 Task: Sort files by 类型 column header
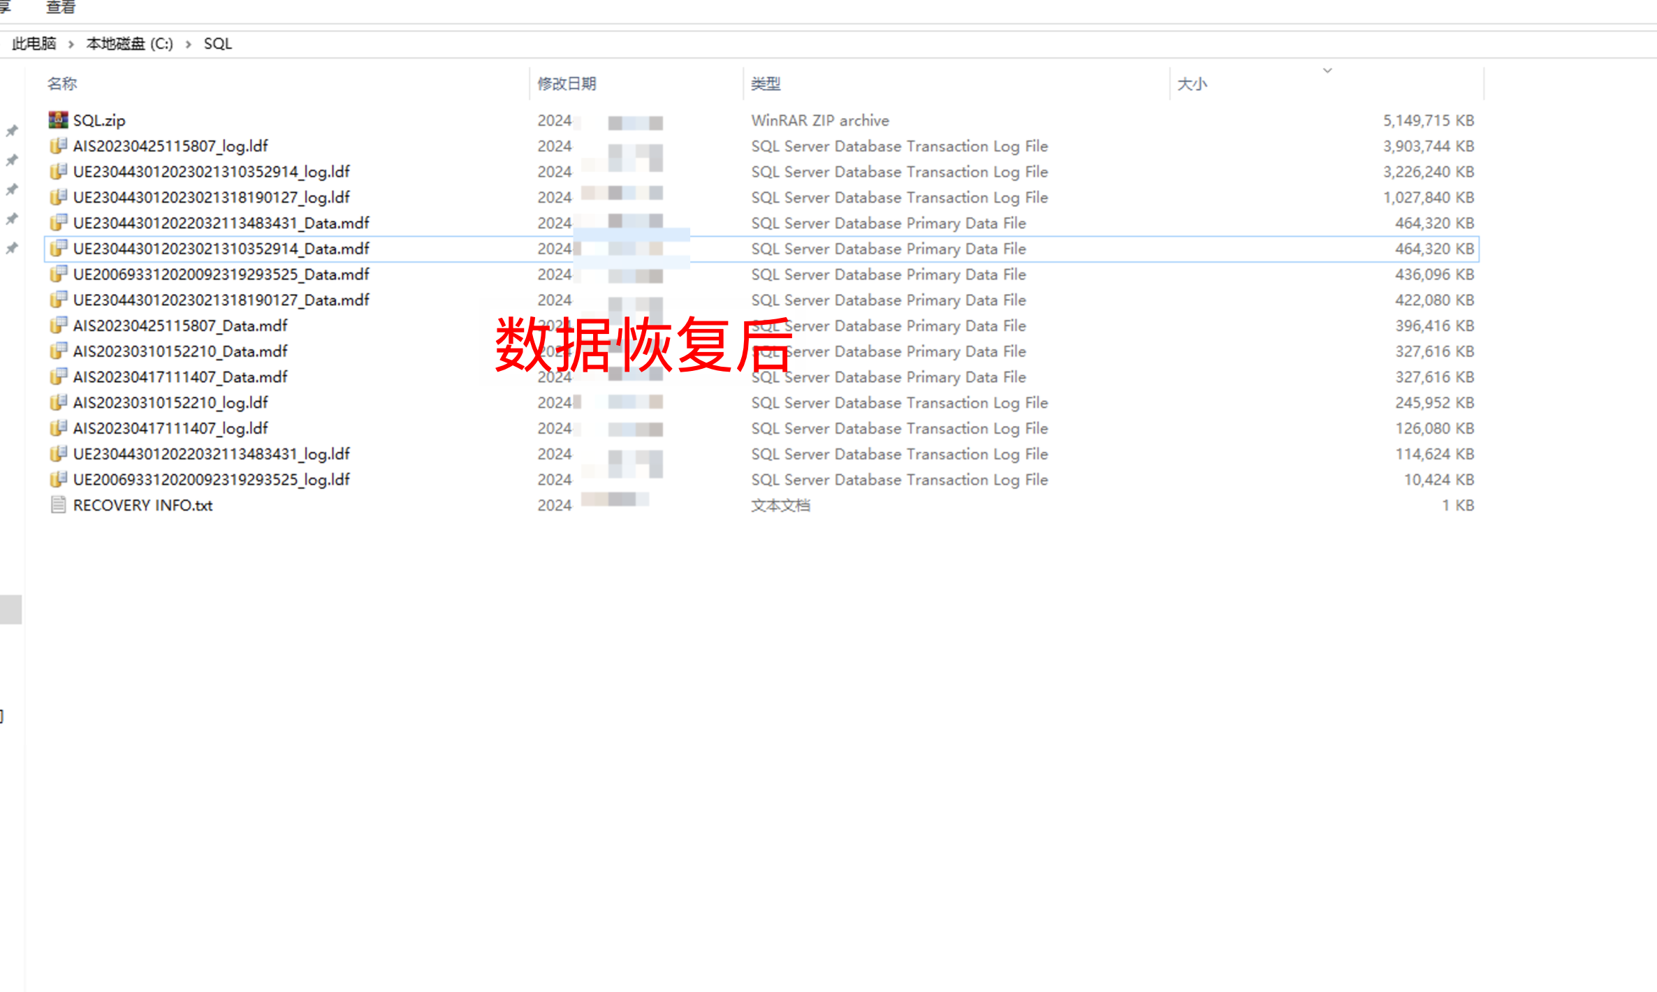pyautogui.click(x=766, y=84)
